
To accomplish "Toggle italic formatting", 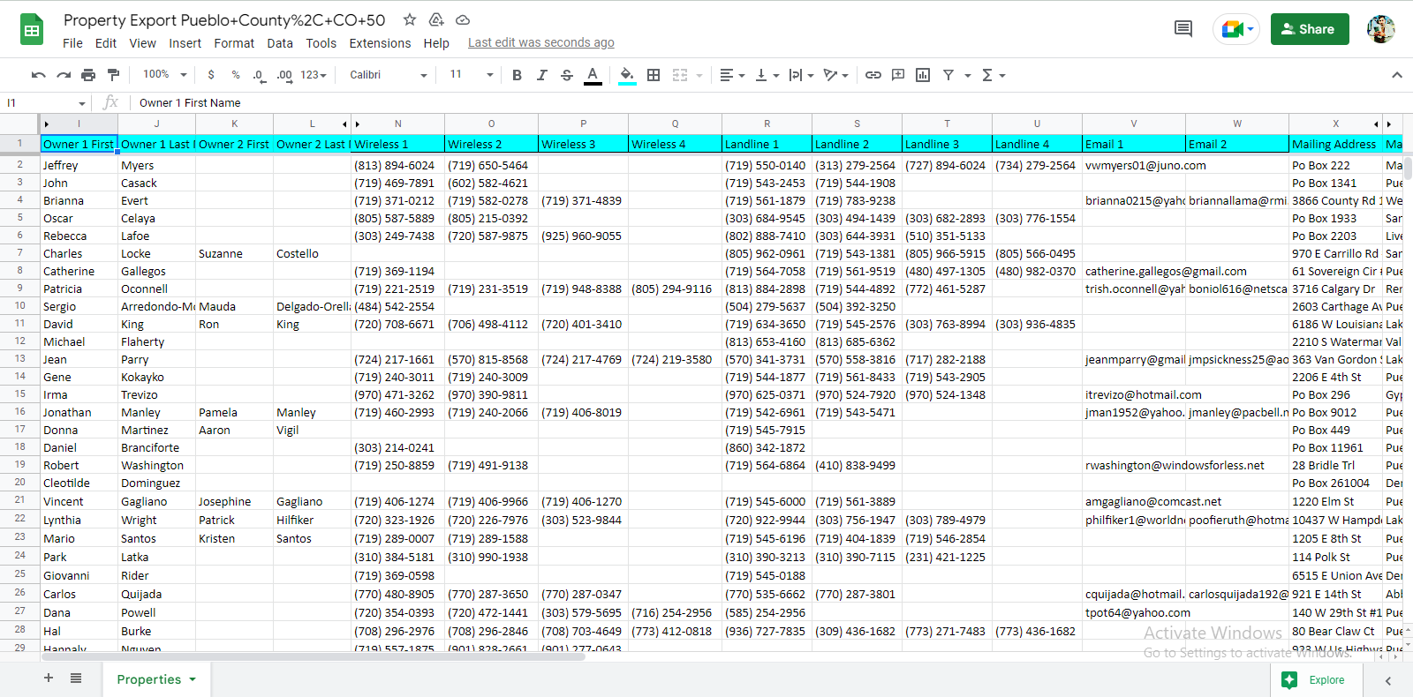I will point(541,75).
